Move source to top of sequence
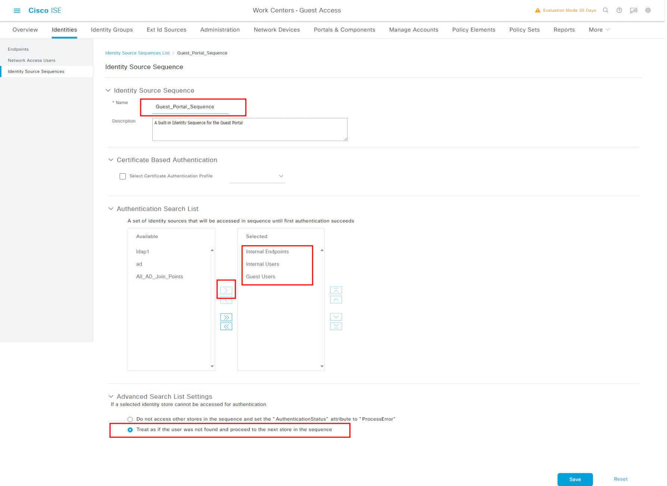The height and width of the screenshot is (486, 667). point(336,290)
